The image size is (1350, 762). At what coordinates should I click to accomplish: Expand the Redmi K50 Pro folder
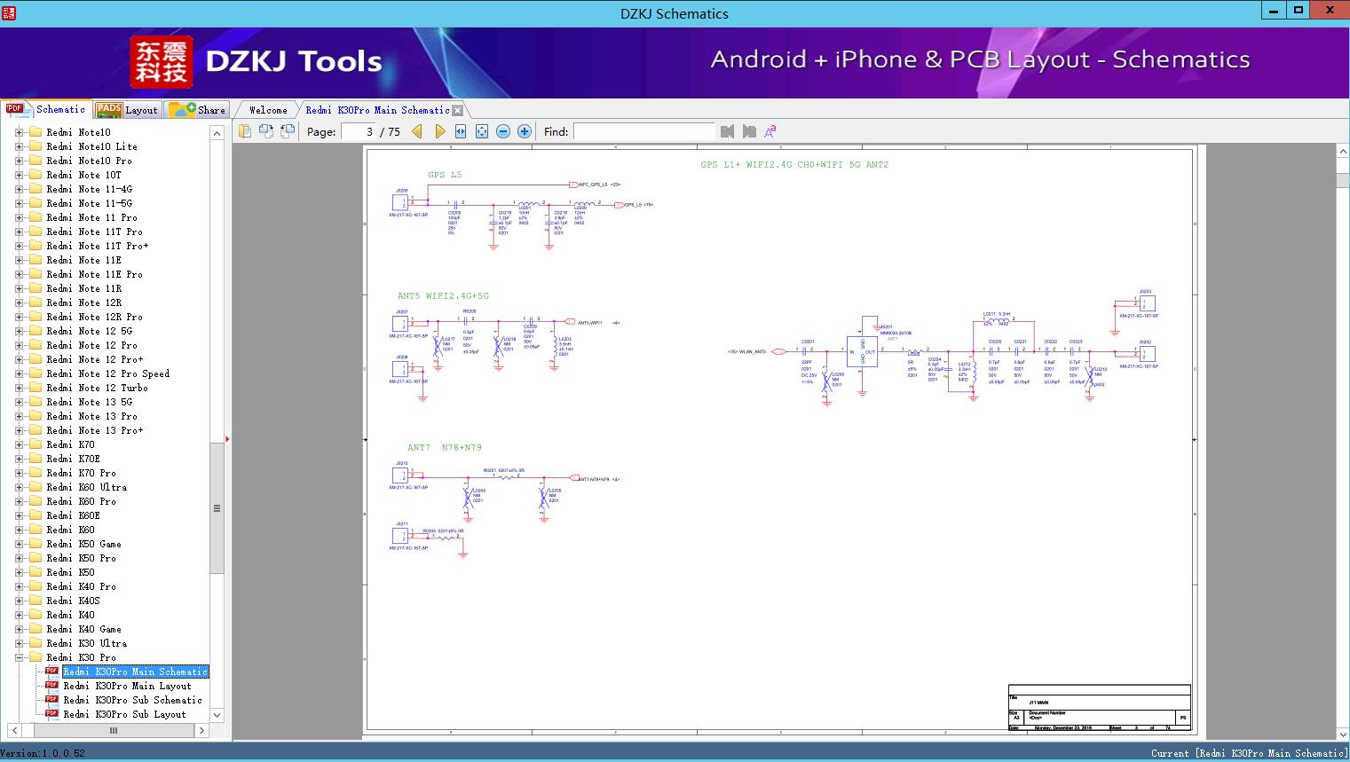[19, 558]
